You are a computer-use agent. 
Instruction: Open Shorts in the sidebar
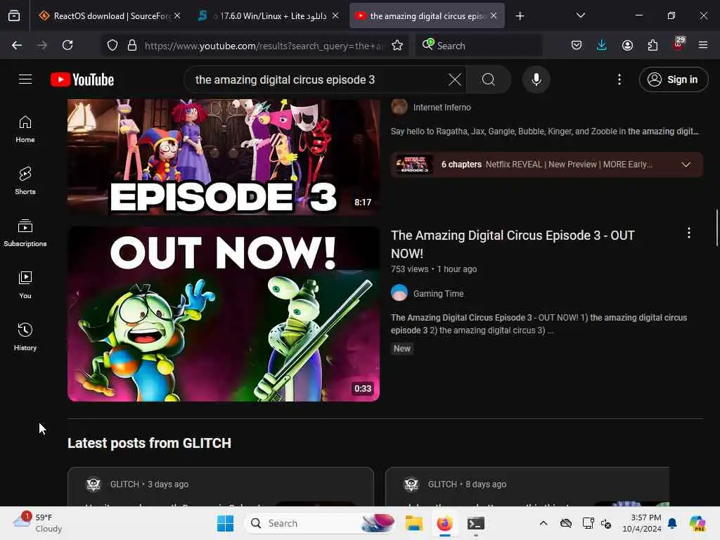tap(25, 181)
